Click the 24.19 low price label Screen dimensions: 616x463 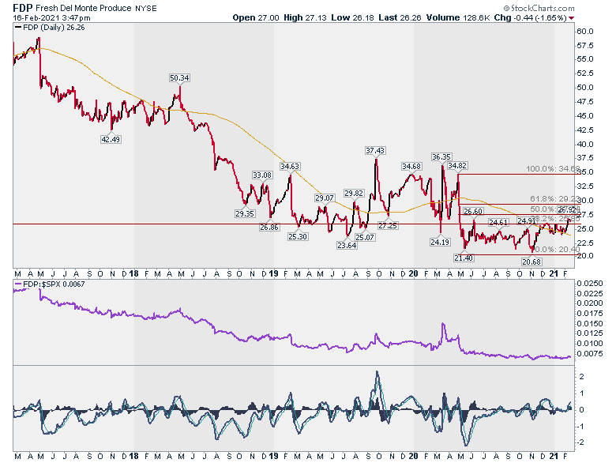440,242
